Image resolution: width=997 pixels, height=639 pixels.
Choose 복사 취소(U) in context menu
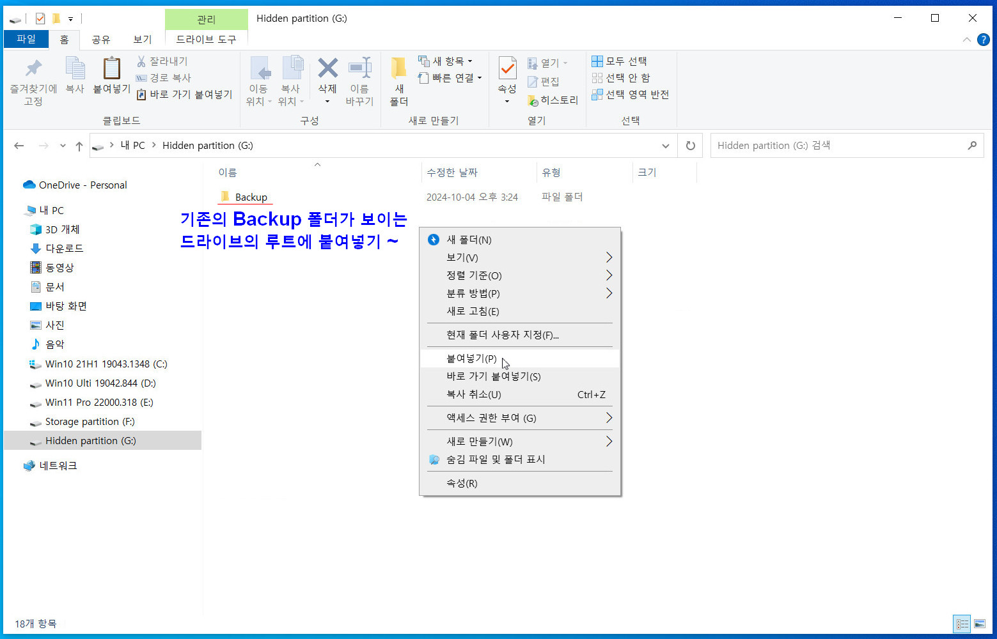(520, 394)
